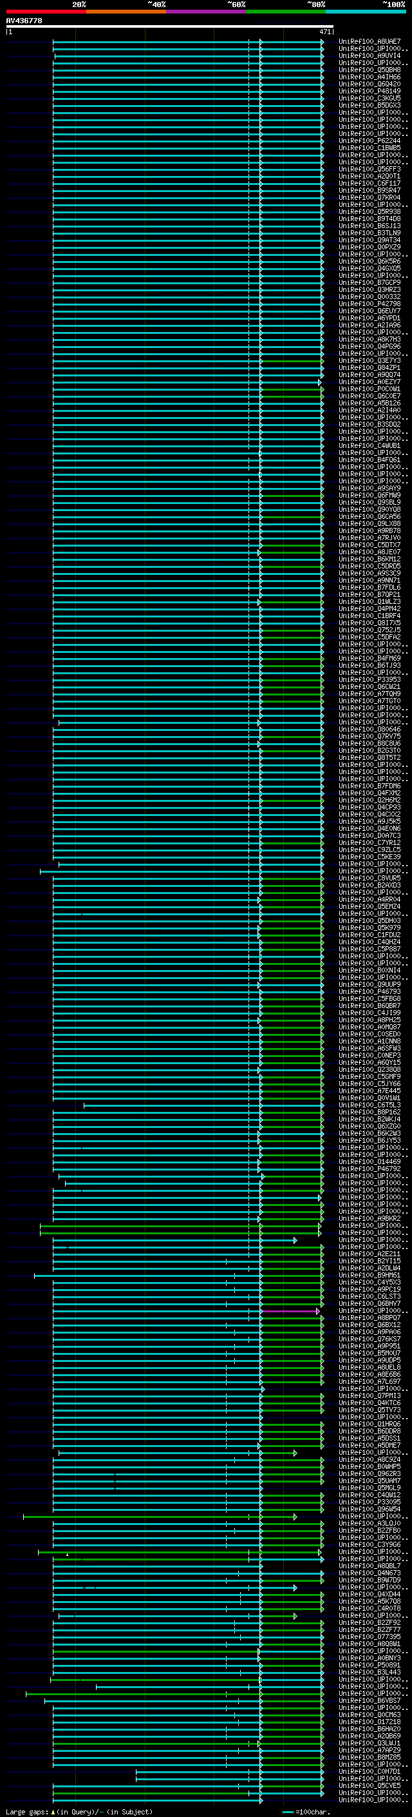Click hit label UniRef100_Q56FF3
This screenshot has width=412, height=1817.
(370, 170)
